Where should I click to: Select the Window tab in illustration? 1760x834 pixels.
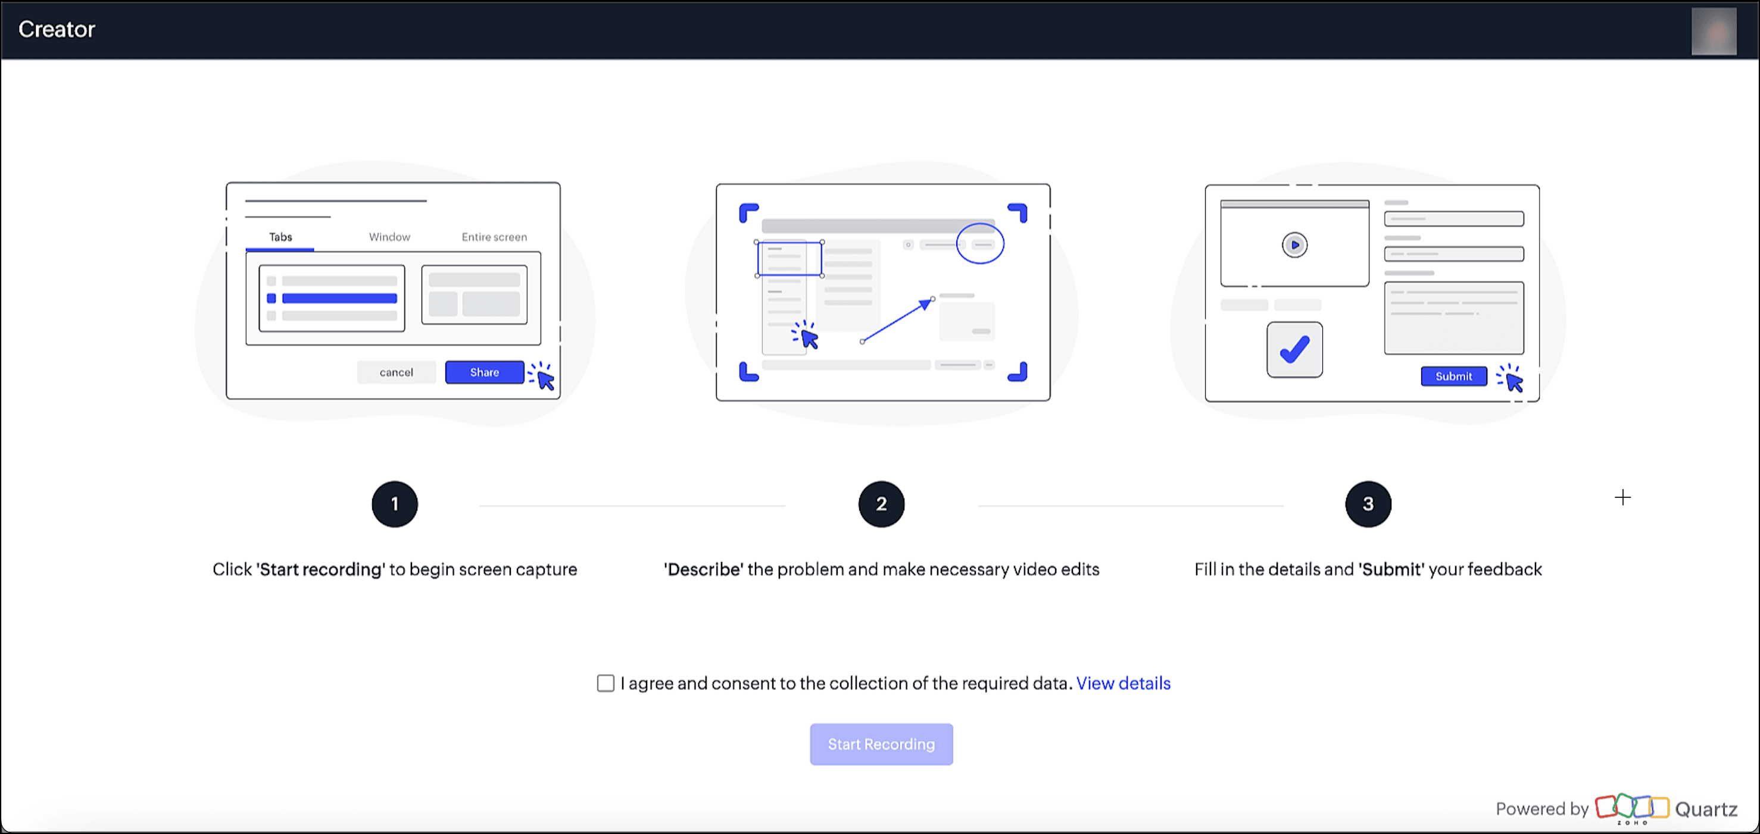[x=389, y=237]
